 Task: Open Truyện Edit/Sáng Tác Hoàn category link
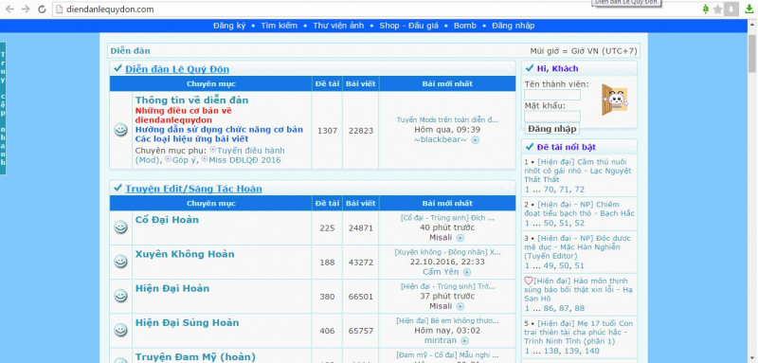click(193, 189)
